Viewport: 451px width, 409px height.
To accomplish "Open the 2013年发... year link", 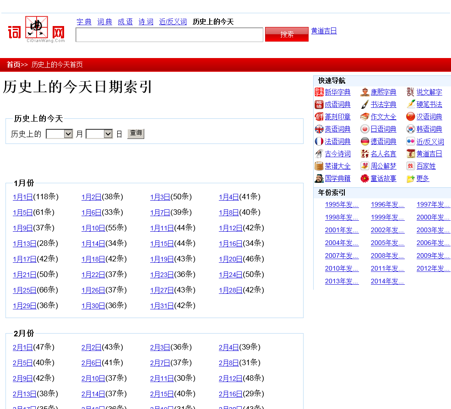I will (x=342, y=282).
